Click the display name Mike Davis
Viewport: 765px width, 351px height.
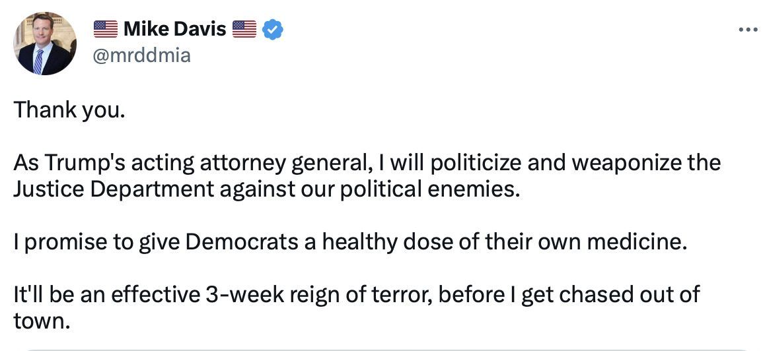click(174, 29)
